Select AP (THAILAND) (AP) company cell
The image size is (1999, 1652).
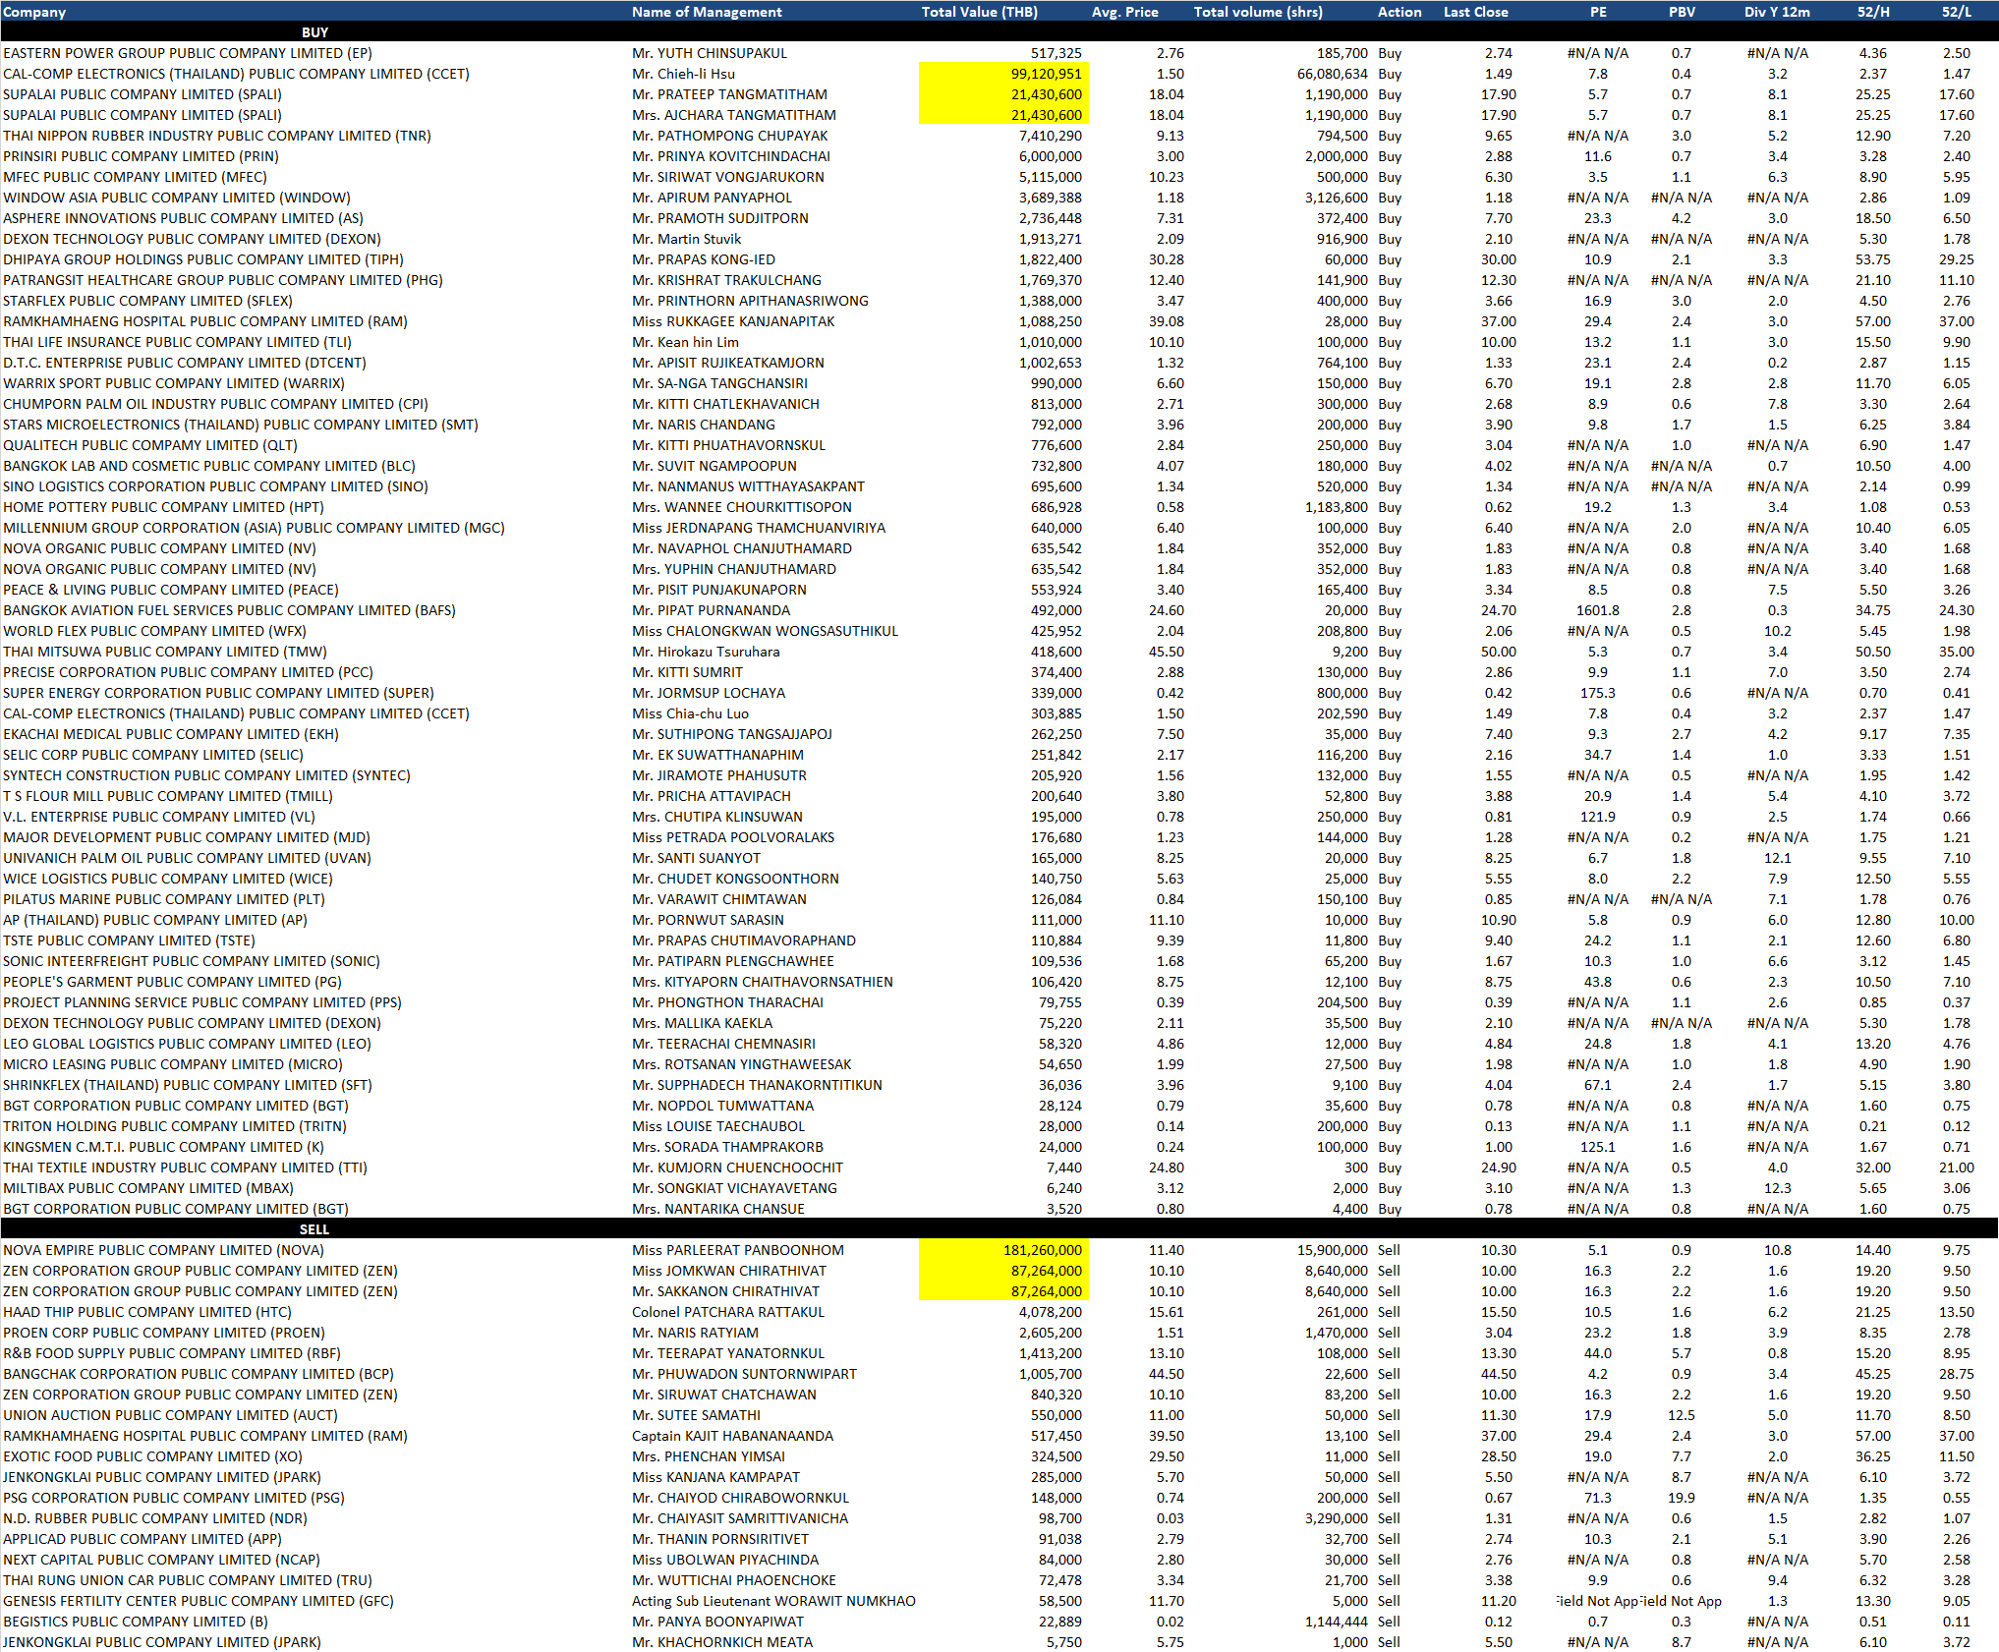click(155, 920)
